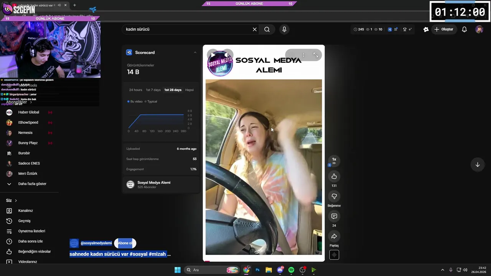This screenshot has width=491, height=276.
Task: Select the 1st 7 days tab
Action: pyautogui.click(x=153, y=90)
